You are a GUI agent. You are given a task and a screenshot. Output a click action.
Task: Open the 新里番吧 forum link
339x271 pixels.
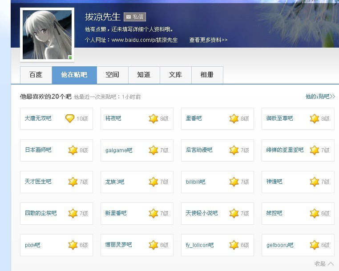click(116, 213)
